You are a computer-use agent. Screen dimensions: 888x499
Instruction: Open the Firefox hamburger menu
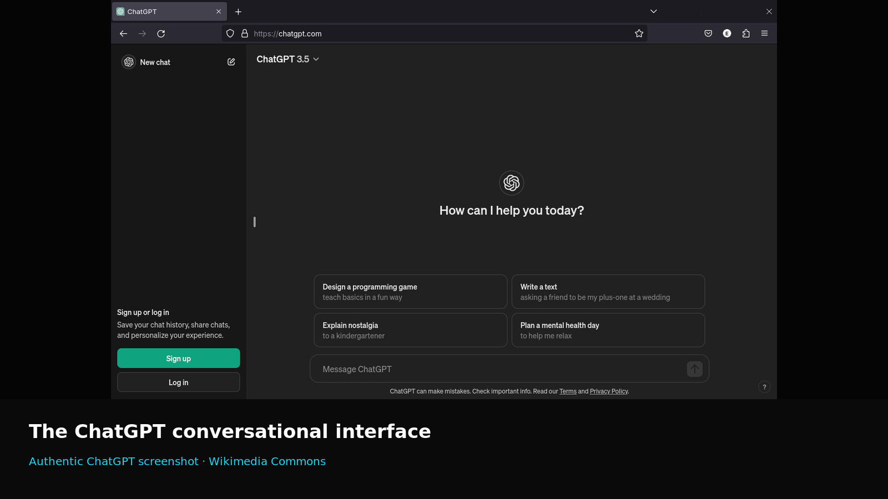[764, 34]
